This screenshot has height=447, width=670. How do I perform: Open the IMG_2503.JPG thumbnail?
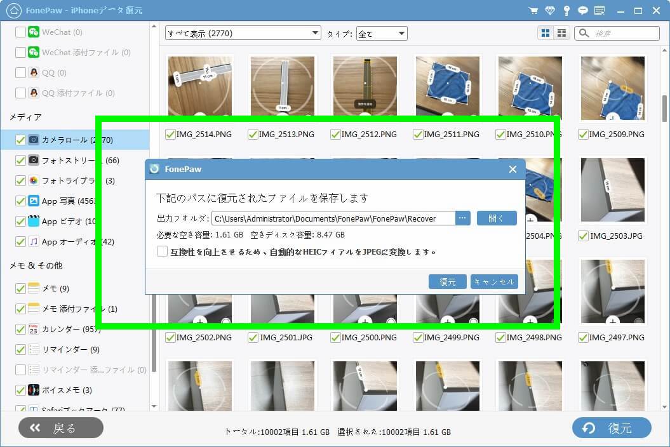(x=613, y=190)
